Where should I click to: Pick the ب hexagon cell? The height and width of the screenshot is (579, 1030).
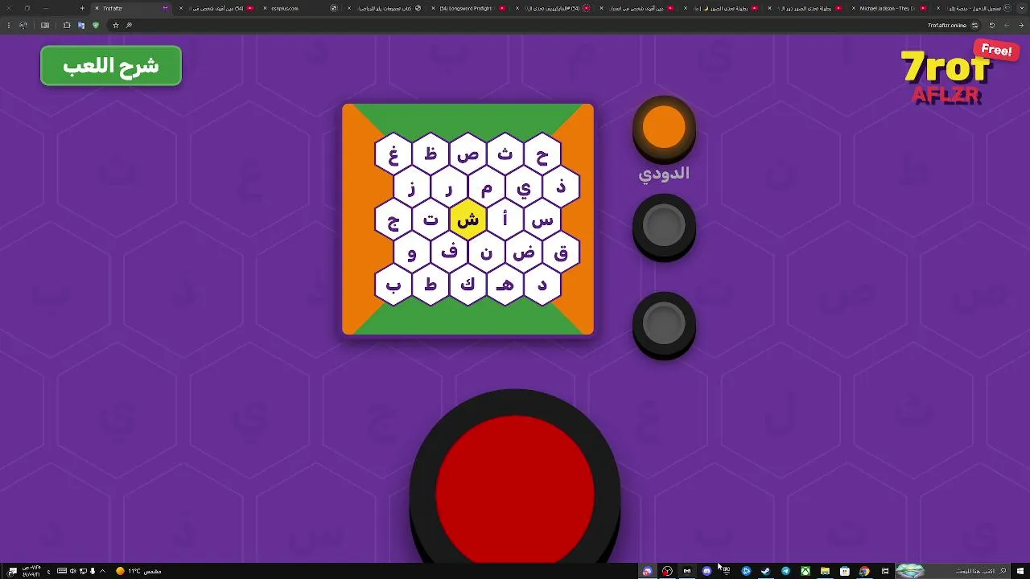click(x=393, y=285)
